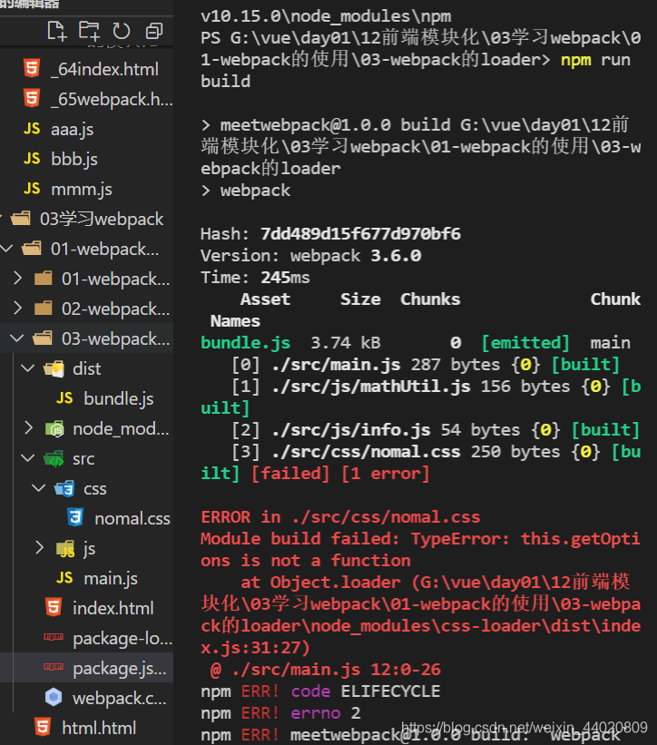Screen dimensions: 657x745
Task: Click the bundle.js asset name in terminal
Action: [x=245, y=343]
